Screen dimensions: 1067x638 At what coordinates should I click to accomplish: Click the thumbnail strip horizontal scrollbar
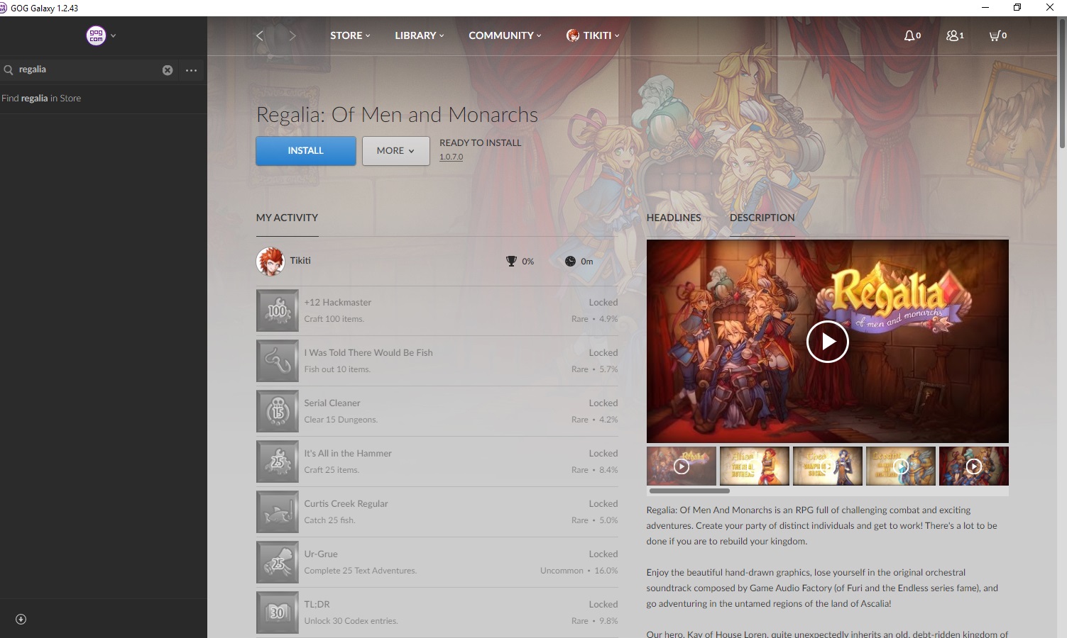689,491
